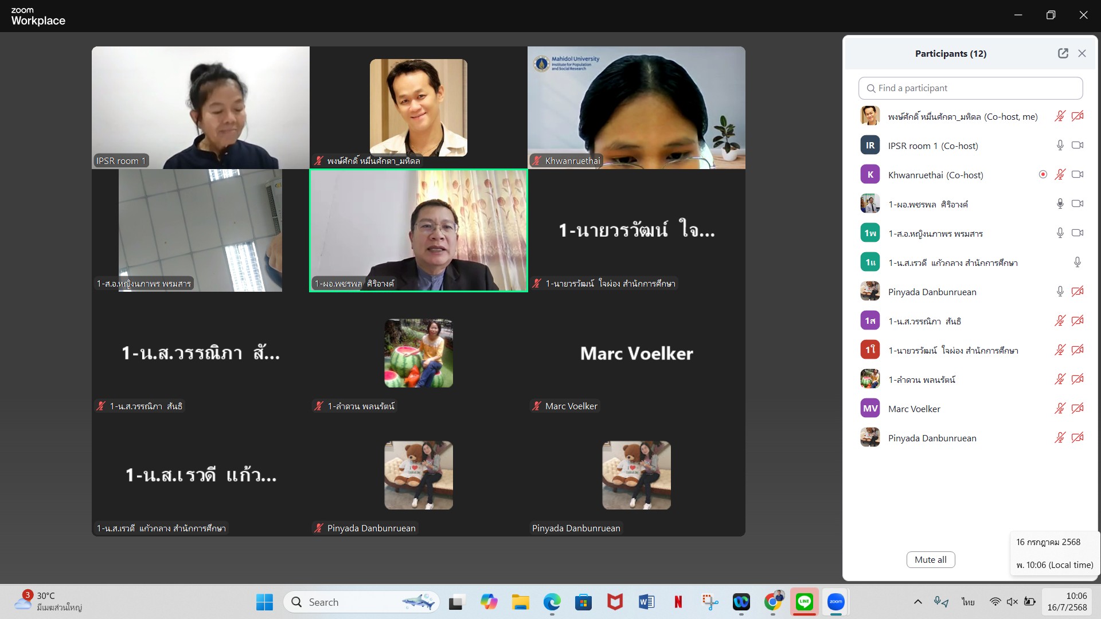Click the watermelon profile picture tile
Screen dimensions: 1101x619
pyautogui.click(x=418, y=353)
